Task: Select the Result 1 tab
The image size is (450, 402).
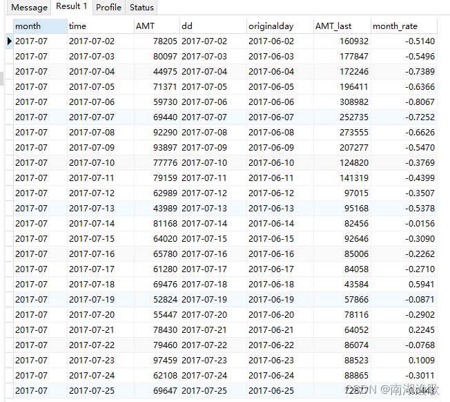Action: tap(72, 7)
